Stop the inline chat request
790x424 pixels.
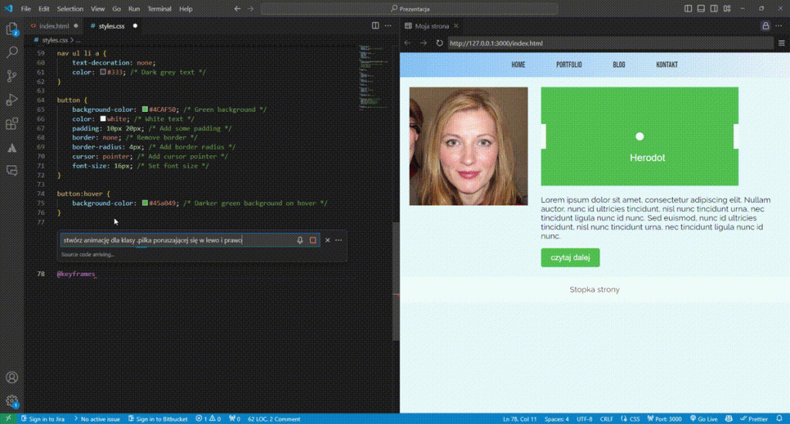313,241
